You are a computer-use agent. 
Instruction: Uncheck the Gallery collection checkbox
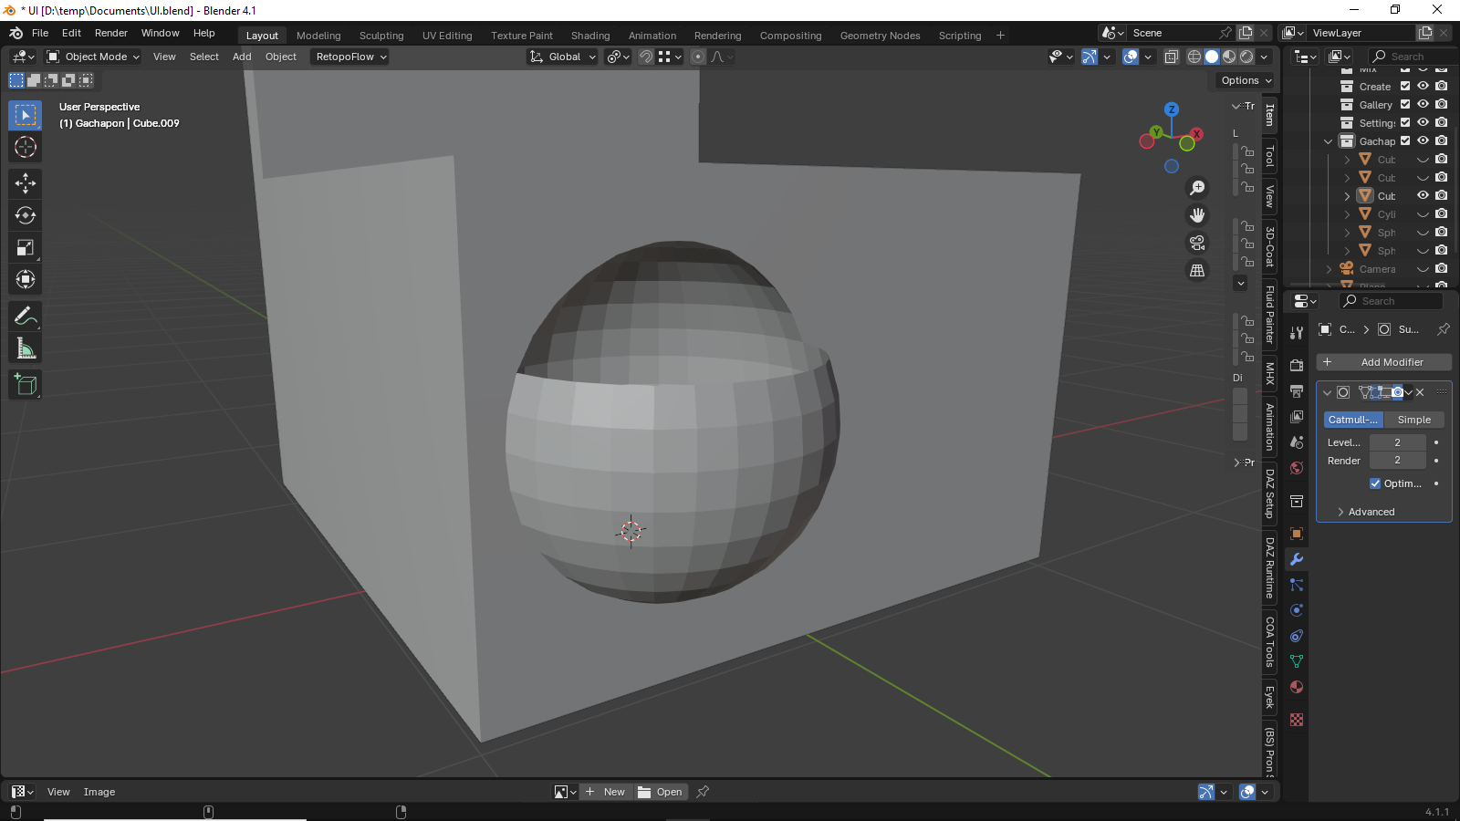[1405, 105]
